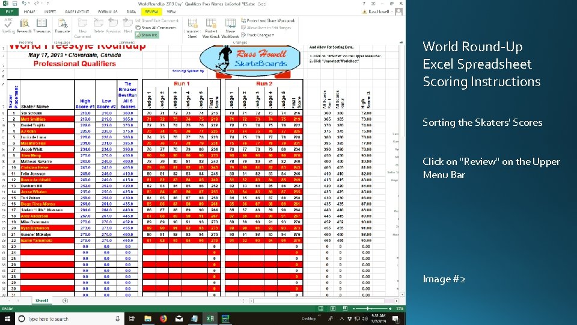The width and height of the screenshot is (577, 325).
Task: Switch to the DATA tab
Action: (x=131, y=12)
